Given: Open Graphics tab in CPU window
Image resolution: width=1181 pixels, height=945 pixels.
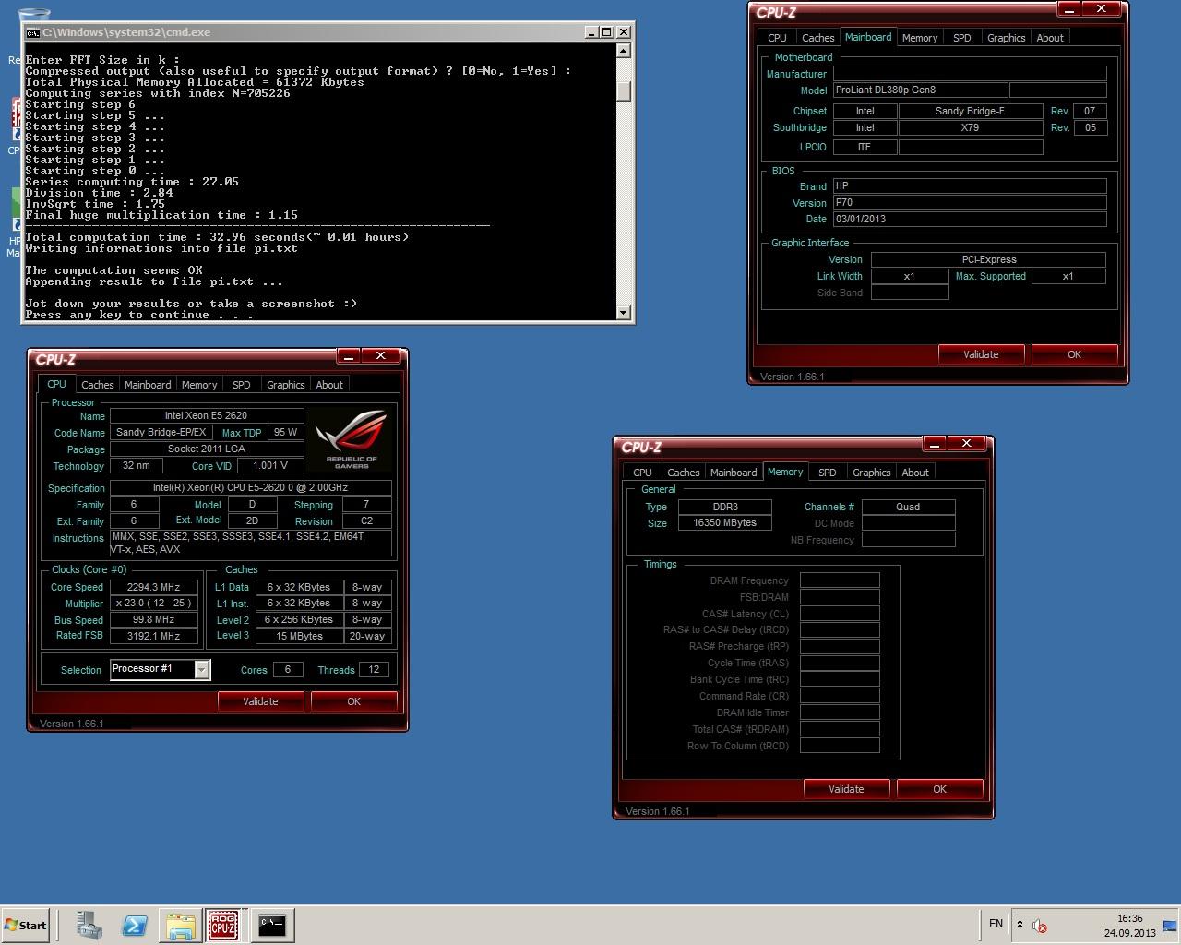Looking at the screenshot, I should tap(286, 385).
